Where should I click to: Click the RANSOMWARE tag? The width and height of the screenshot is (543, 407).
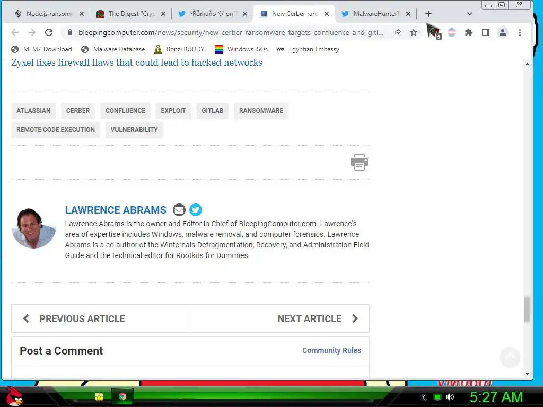pyautogui.click(x=261, y=111)
